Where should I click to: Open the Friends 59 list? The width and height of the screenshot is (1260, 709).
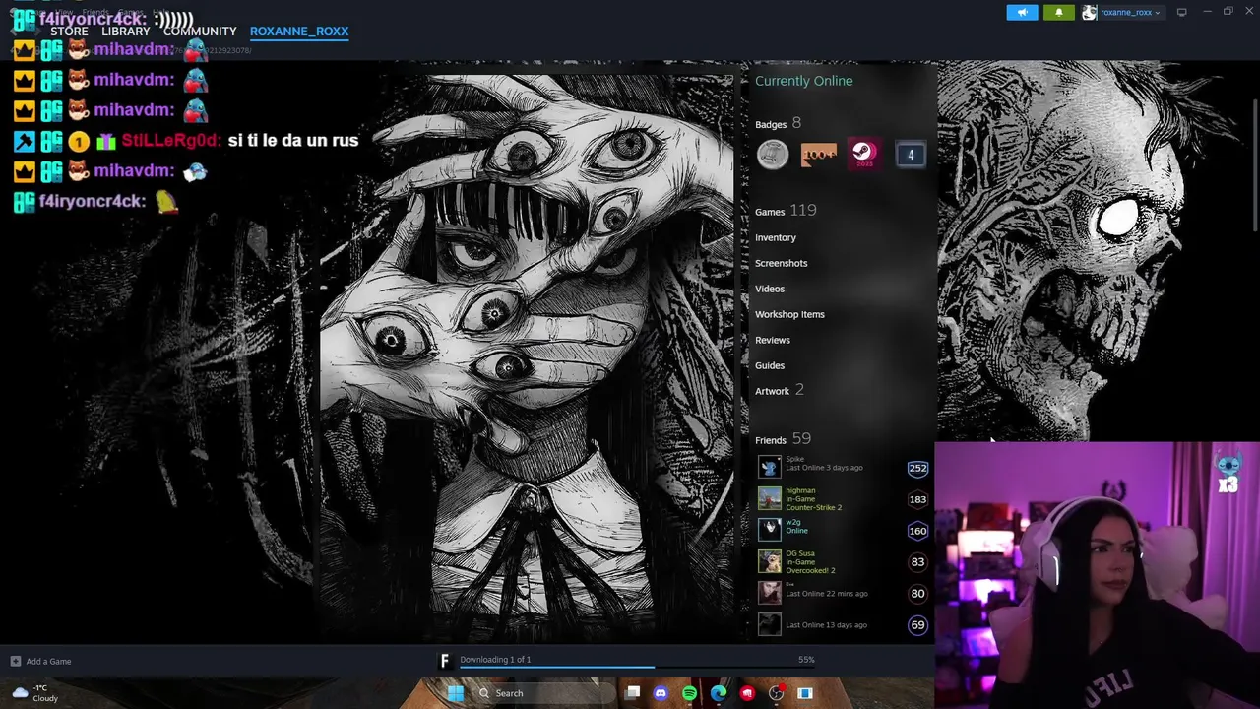click(783, 439)
